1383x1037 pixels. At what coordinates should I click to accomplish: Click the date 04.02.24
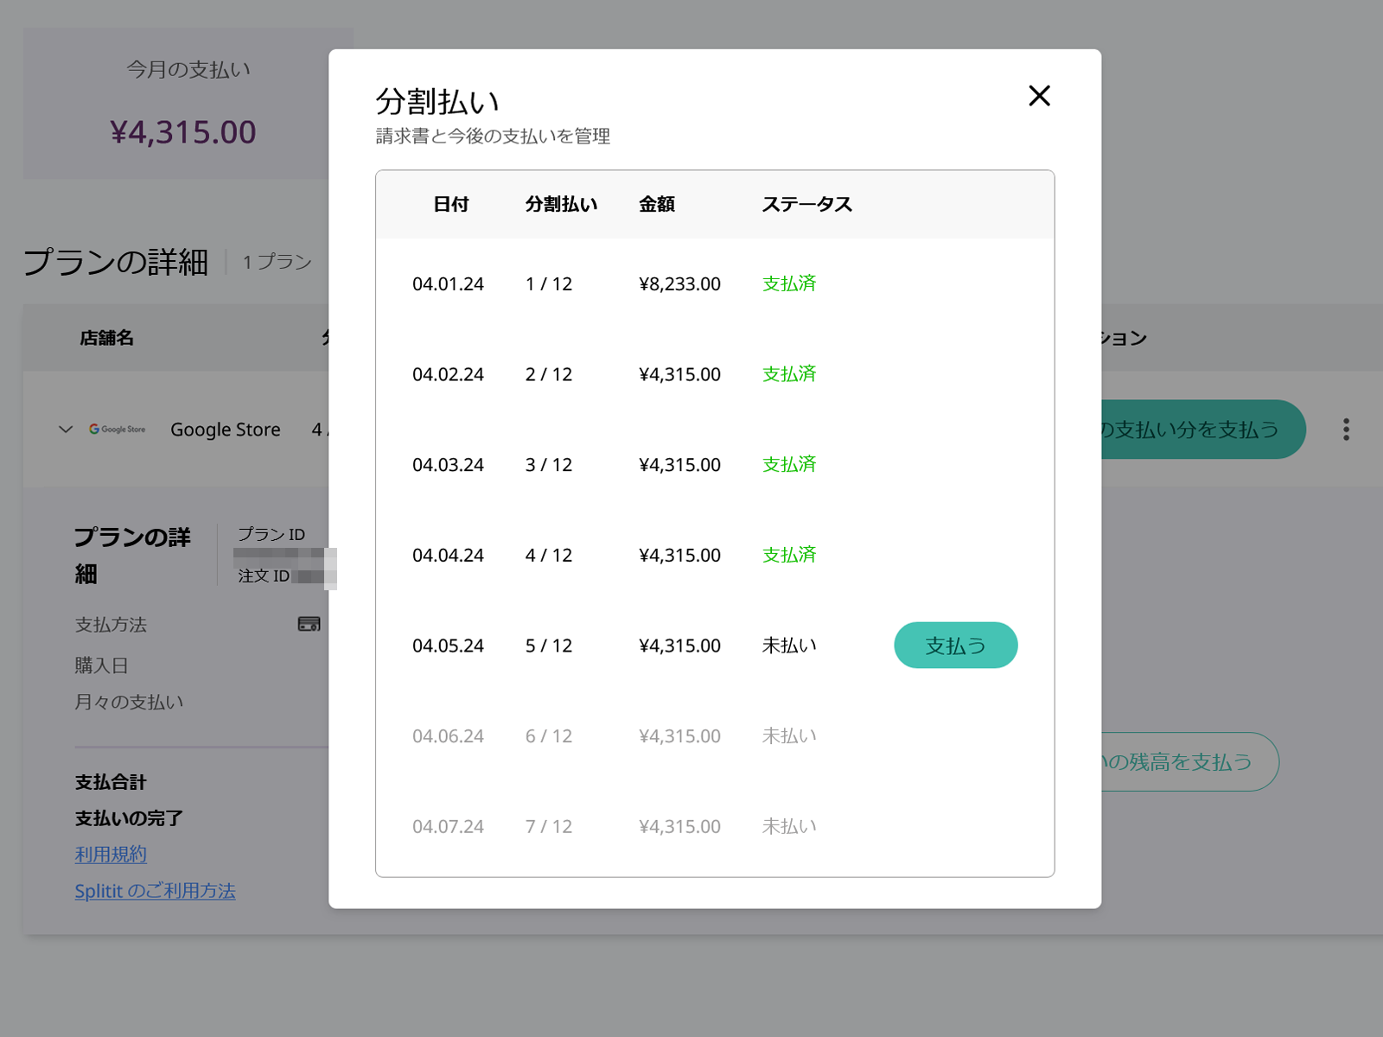click(x=448, y=375)
